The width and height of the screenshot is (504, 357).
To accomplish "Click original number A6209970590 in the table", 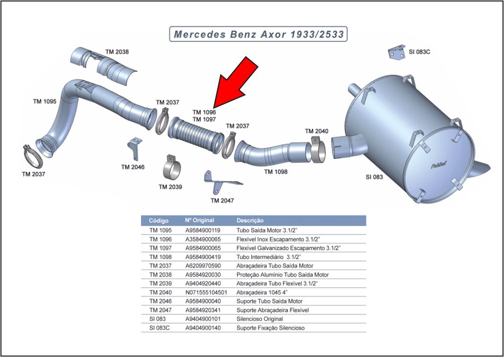I will (x=203, y=266).
